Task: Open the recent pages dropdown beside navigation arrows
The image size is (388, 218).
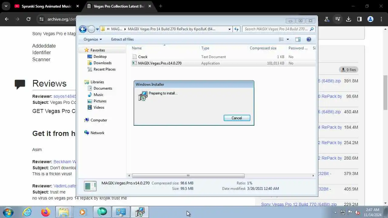Action: point(97,29)
